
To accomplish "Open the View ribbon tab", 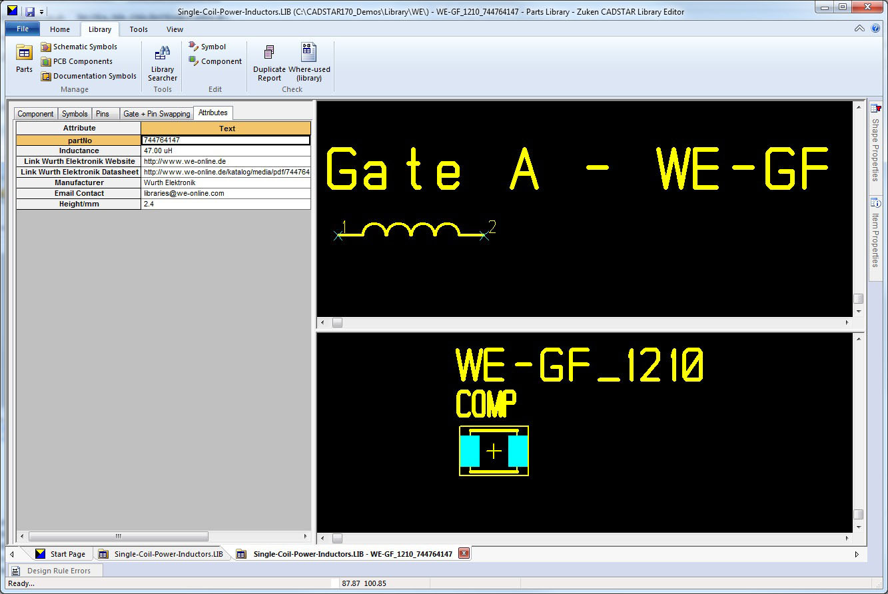I will click(x=175, y=29).
